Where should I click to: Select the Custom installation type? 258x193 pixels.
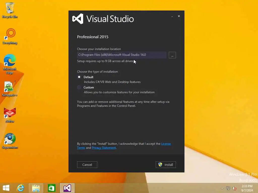[x=79, y=87]
